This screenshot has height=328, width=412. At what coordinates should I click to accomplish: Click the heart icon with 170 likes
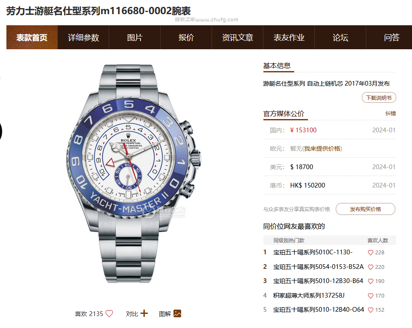[370, 296]
